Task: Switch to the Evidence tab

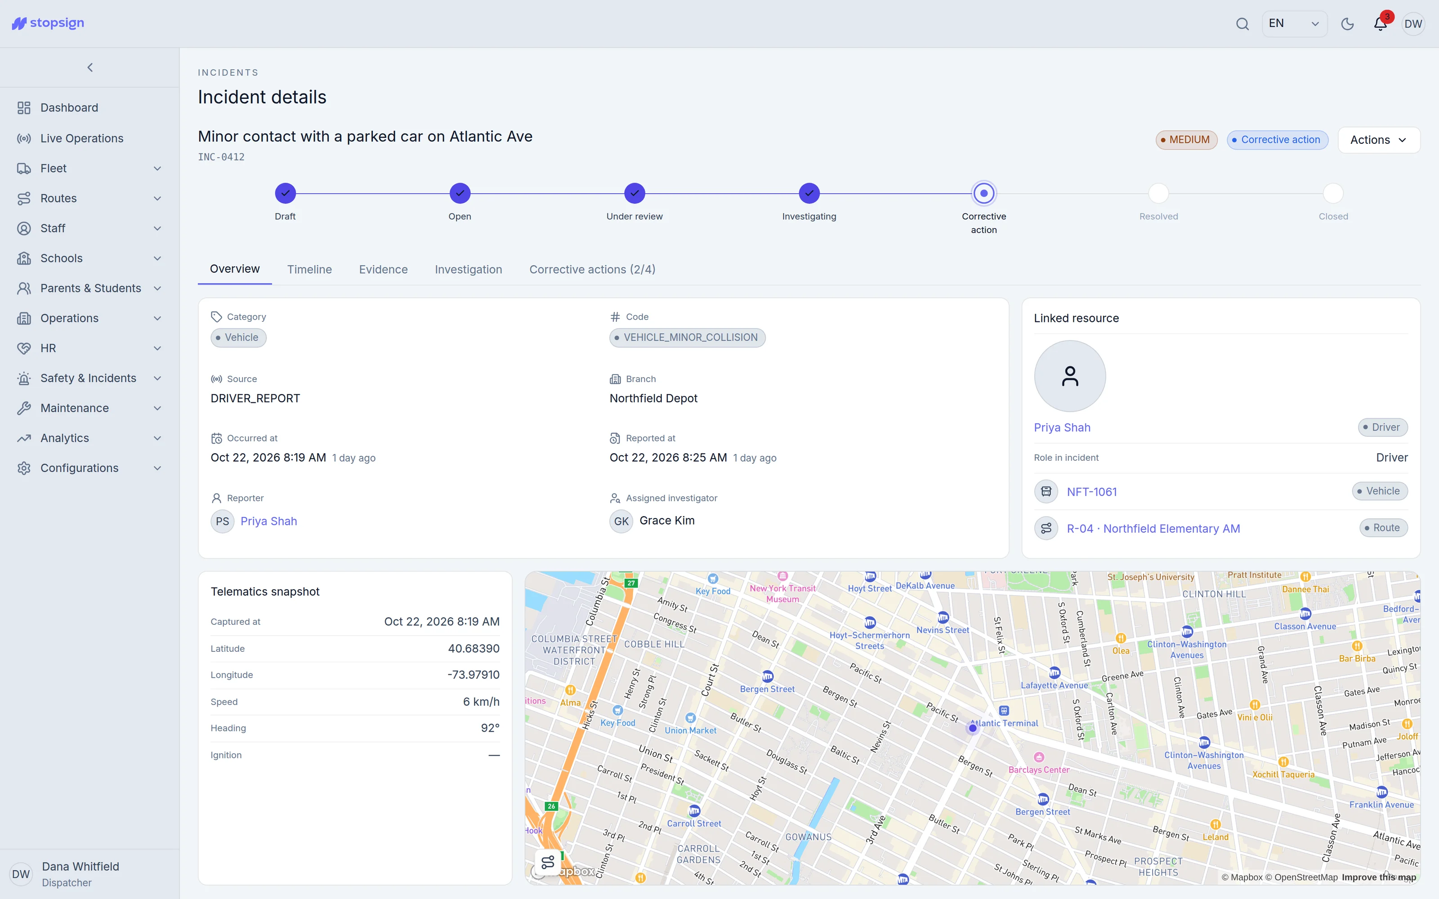Action: [383, 269]
